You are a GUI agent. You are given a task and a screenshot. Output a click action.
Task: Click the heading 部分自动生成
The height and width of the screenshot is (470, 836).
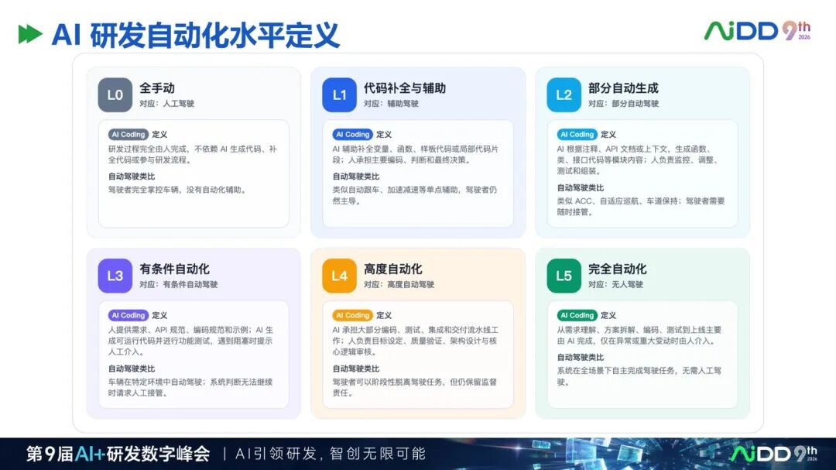(x=623, y=88)
